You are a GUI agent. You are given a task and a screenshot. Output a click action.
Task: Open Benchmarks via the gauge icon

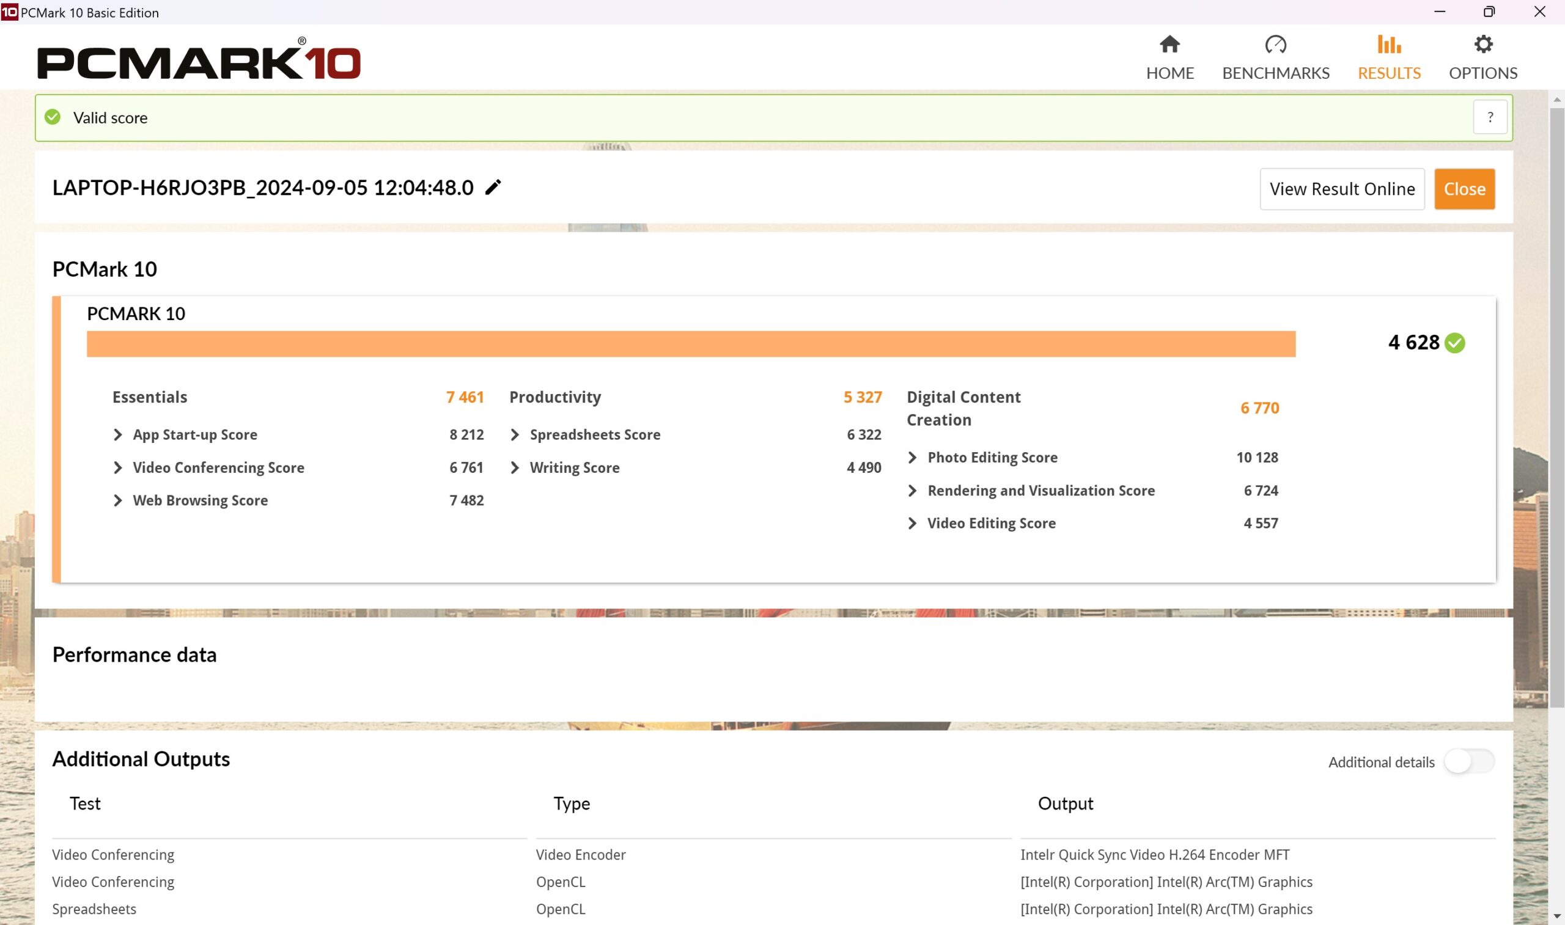[1275, 44]
